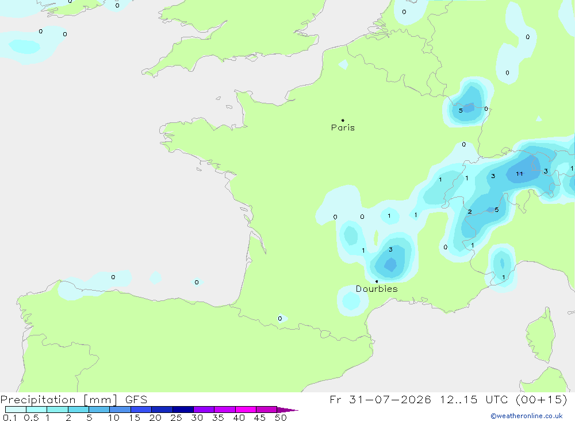Pick the 40–45 mm magenta legend swatch
This screenshot has height=421, width=575.
click(x=246, y=410)
